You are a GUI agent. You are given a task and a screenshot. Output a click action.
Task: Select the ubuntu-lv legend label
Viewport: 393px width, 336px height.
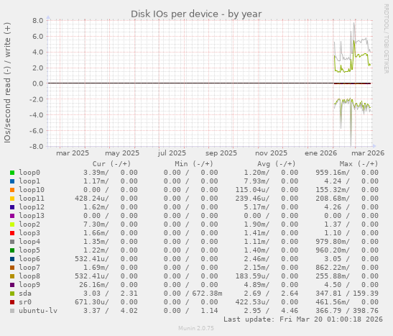point(38,310)
